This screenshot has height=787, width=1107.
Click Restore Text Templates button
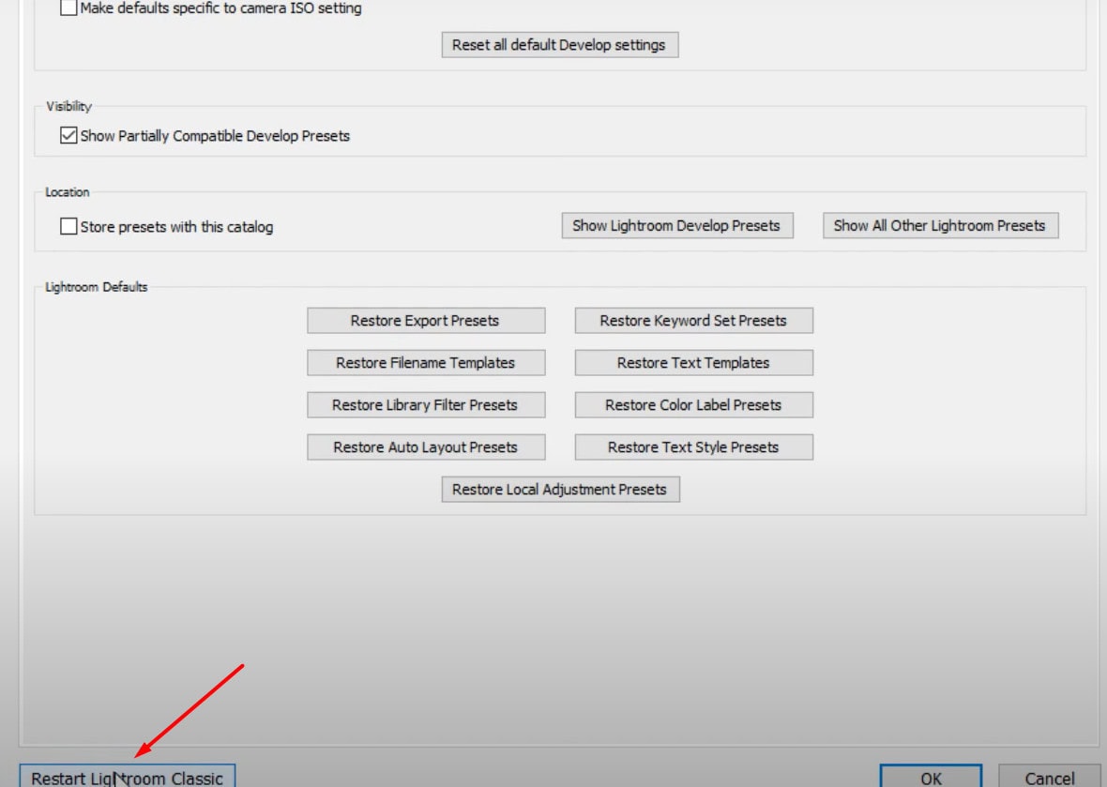click(x=694, y=363)
